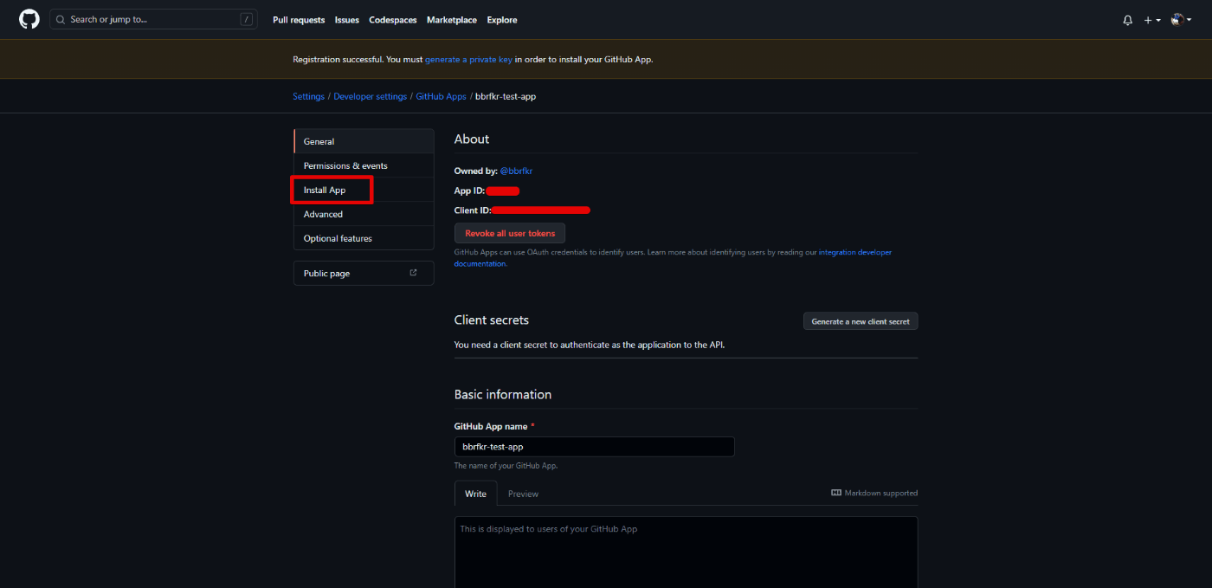
Task: Click the notifications bell icon
Action: click(1127, 20)
